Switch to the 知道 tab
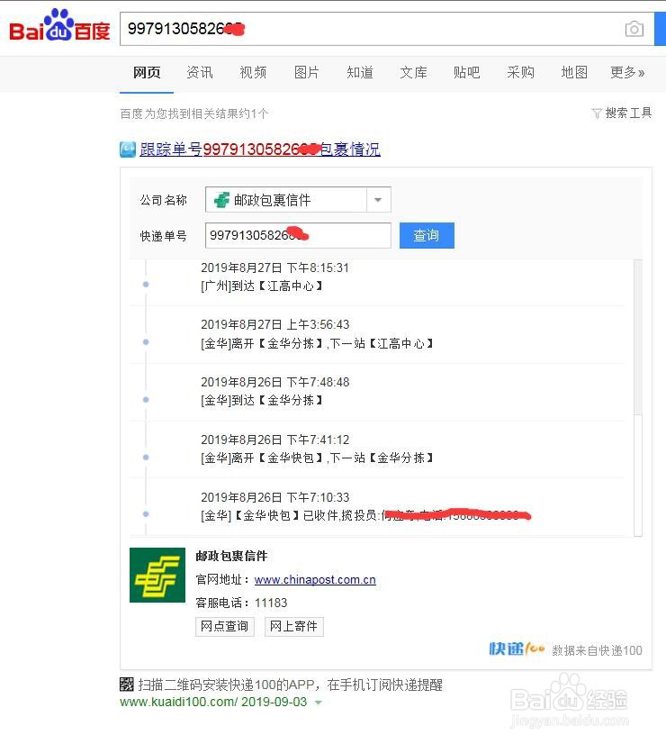 tap(360, 73)
